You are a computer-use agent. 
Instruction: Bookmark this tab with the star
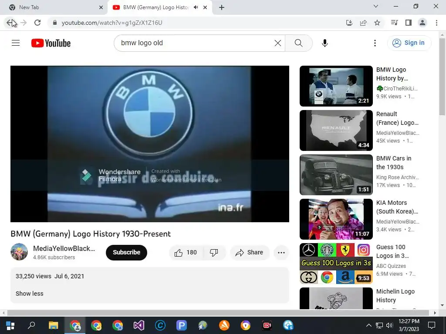[377, 23]
